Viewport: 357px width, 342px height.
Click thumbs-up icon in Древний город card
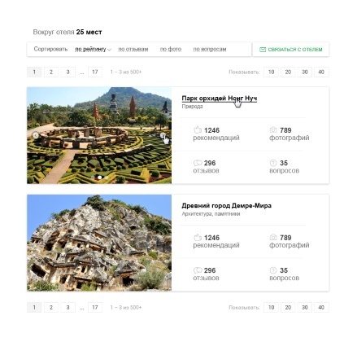[198, 237]
